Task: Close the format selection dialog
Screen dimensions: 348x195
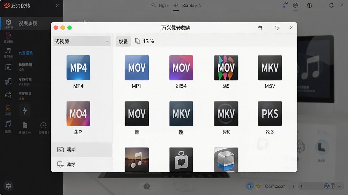Action: click(x=291, y=28)
